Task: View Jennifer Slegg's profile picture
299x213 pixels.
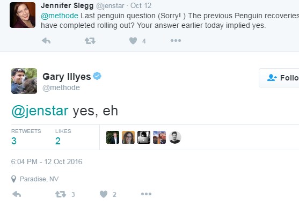Action: (23, 15)
